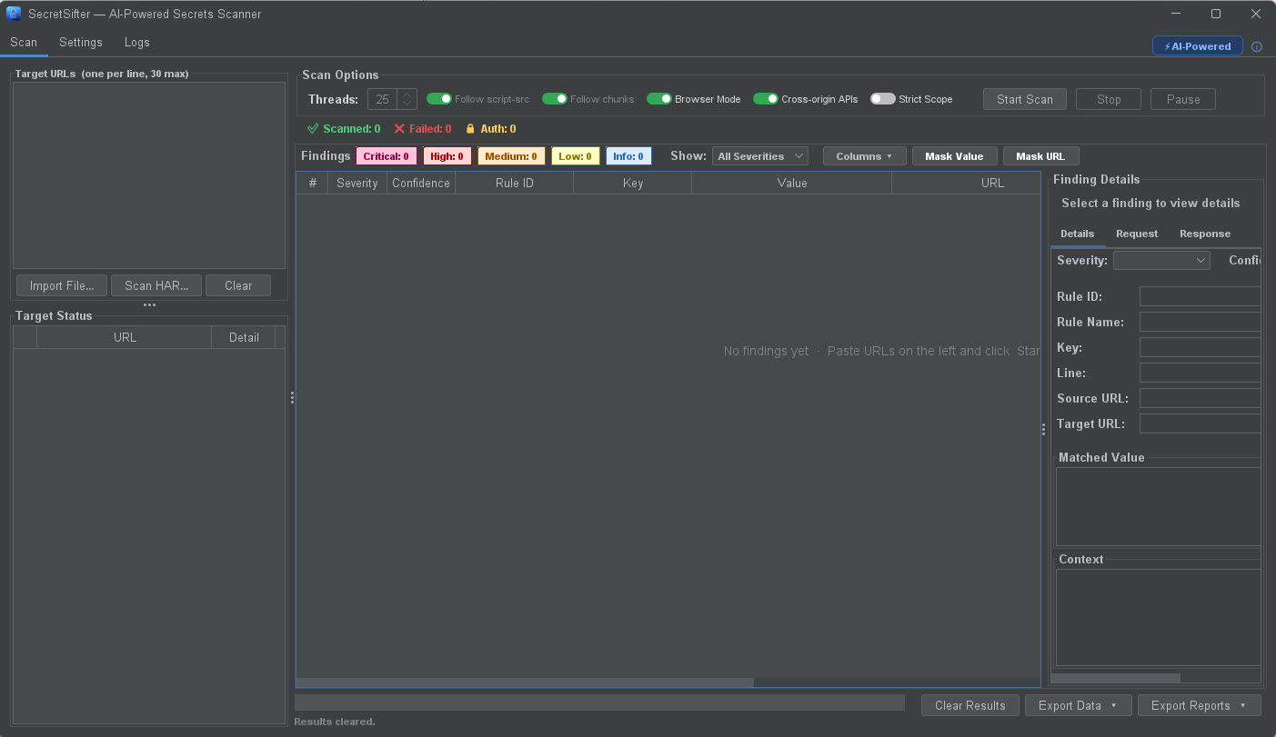Toggle Follow chunks switch
1276x737 pixels.
click(x=555, y=99)
